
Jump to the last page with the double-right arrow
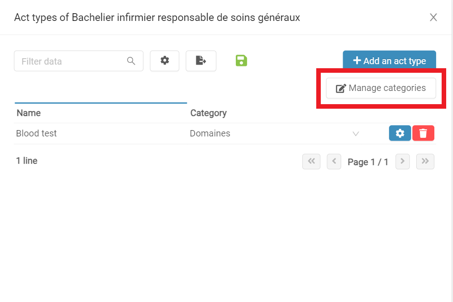(425, 161)
